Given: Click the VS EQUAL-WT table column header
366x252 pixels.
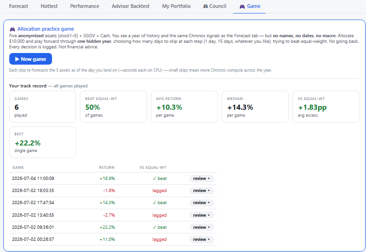Looking at the screenshot, I should [153, 167].
